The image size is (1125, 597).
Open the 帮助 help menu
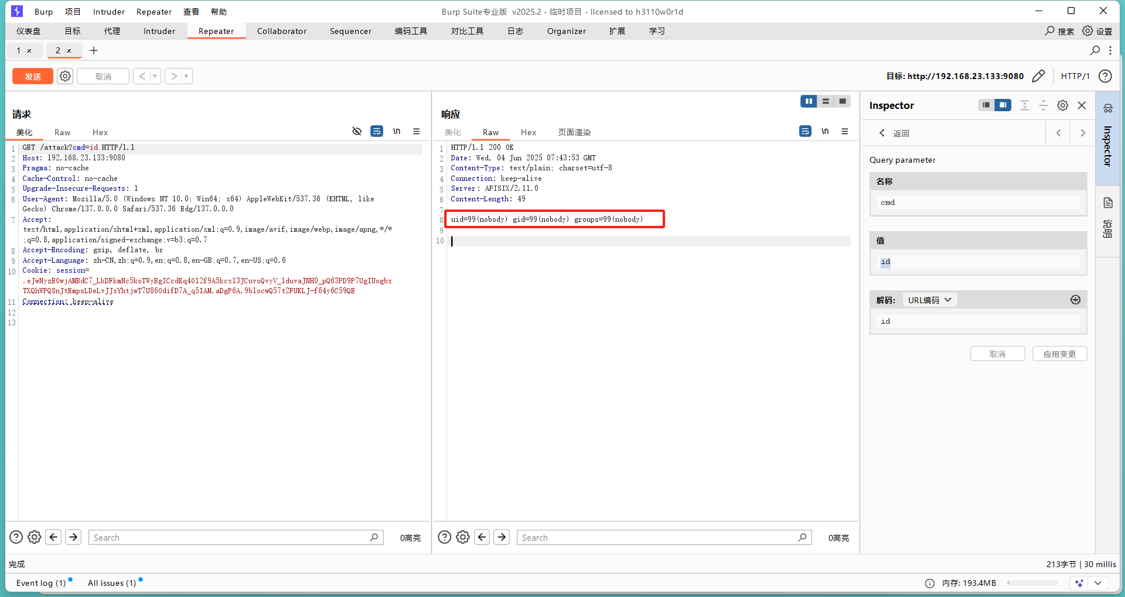tap(219, 12)
